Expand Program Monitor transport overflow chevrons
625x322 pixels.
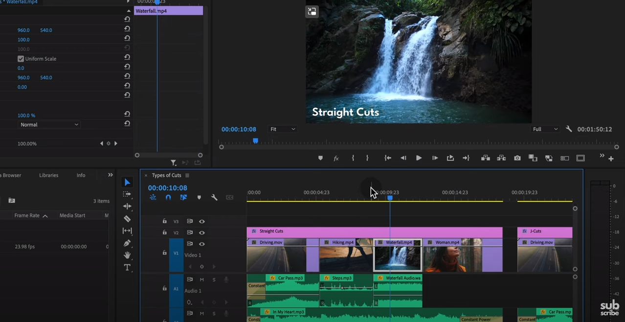click(602, 156)
